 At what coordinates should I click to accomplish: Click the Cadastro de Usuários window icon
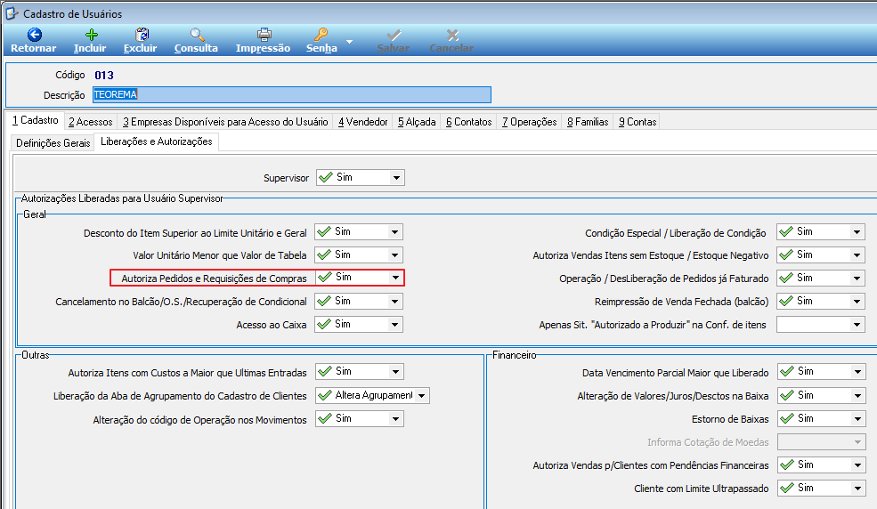(x=12, y=12)
